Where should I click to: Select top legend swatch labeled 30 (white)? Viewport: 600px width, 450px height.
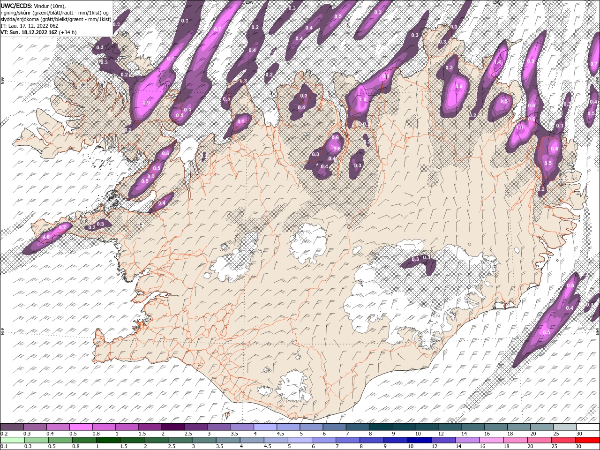tap(587, 427)
